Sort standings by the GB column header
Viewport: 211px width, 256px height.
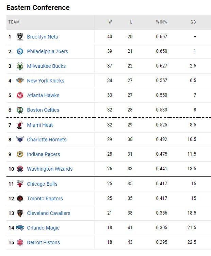(x=193, y=22)
